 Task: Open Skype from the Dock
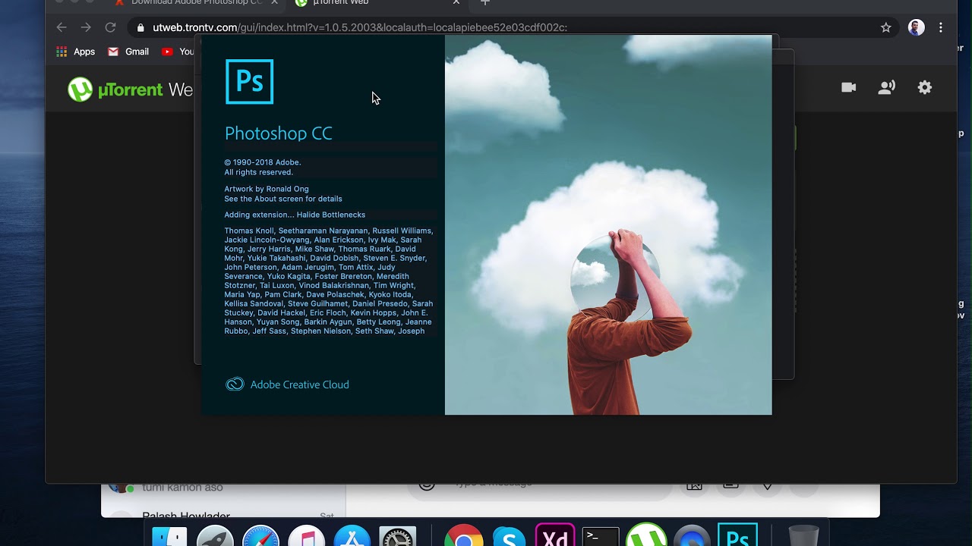coord(509,536)
